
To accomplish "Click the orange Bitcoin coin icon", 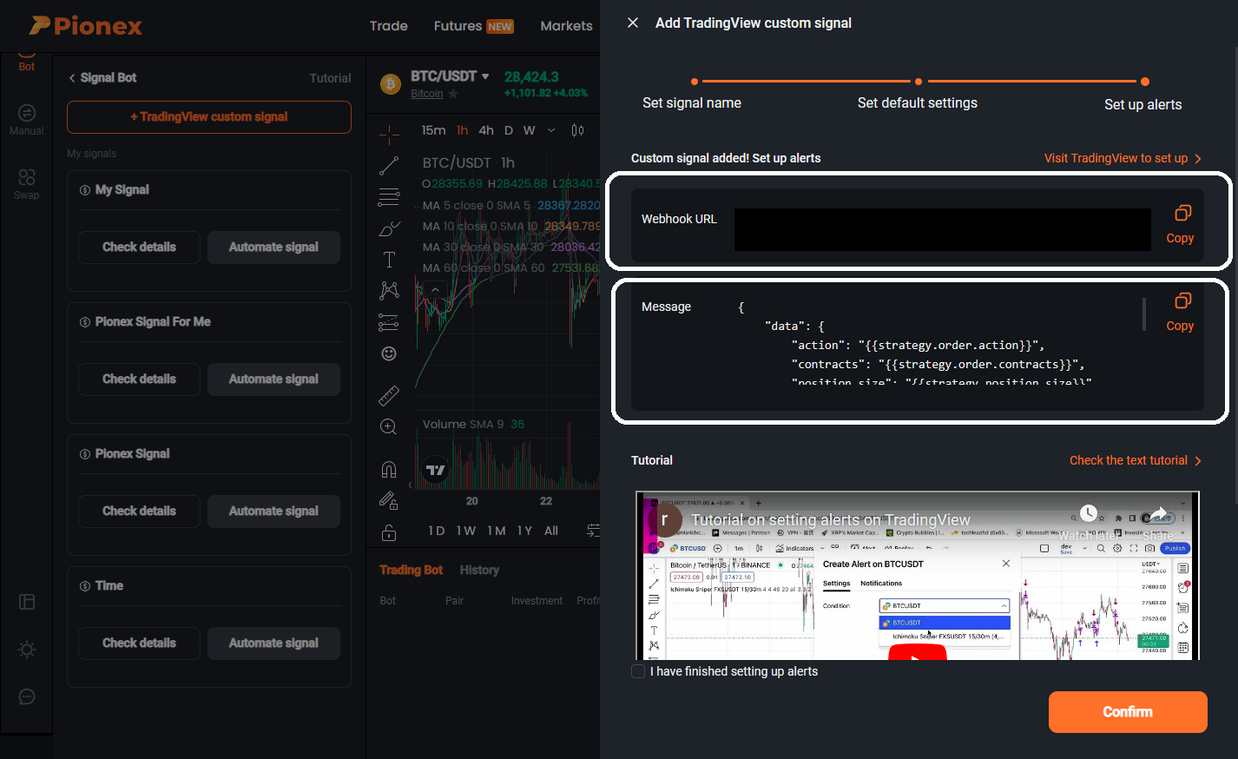I will [390, 84].
